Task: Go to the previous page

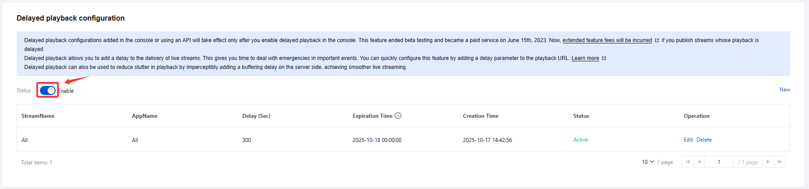Action: (699, 162)
